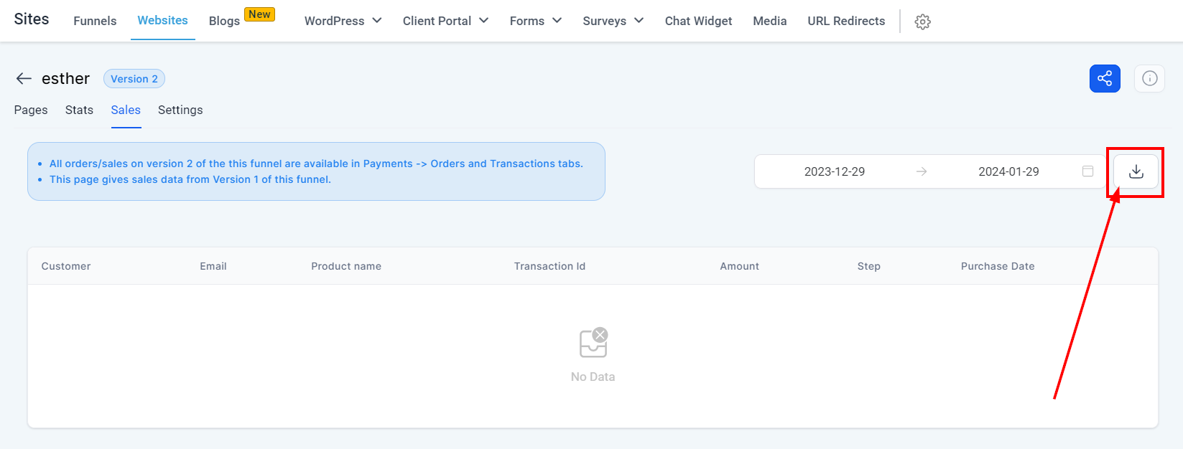
Task: Open the settings gear in top navigation
Action: point(923,22)
